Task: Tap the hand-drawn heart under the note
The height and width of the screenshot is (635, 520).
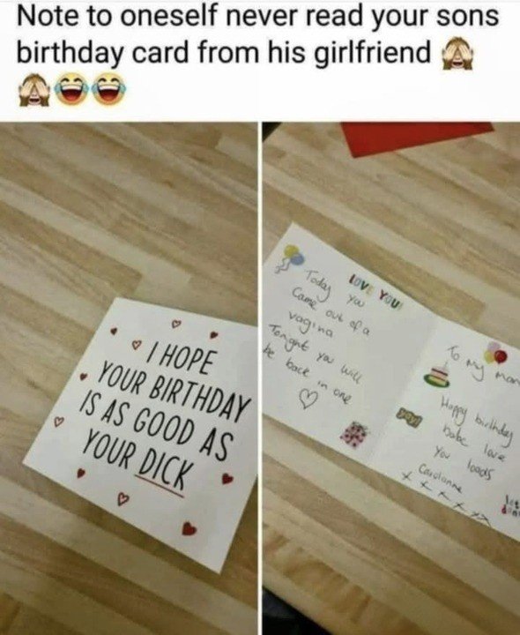Action: click(309, 399)
